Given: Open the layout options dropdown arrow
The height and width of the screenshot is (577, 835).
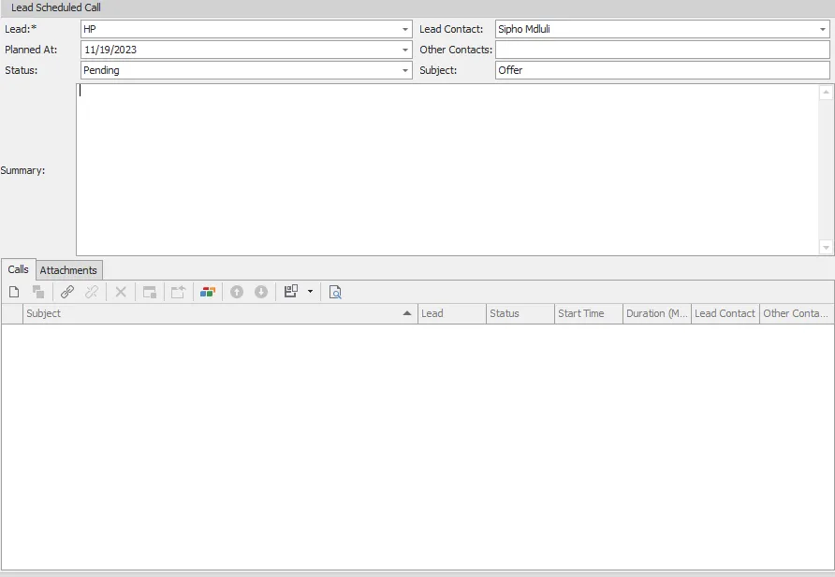Looking at the screenshot, I should click(309, 291).
